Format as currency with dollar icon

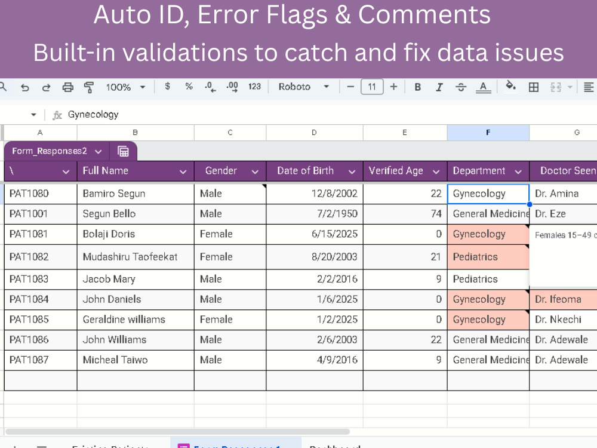click(x=168, y=87)
